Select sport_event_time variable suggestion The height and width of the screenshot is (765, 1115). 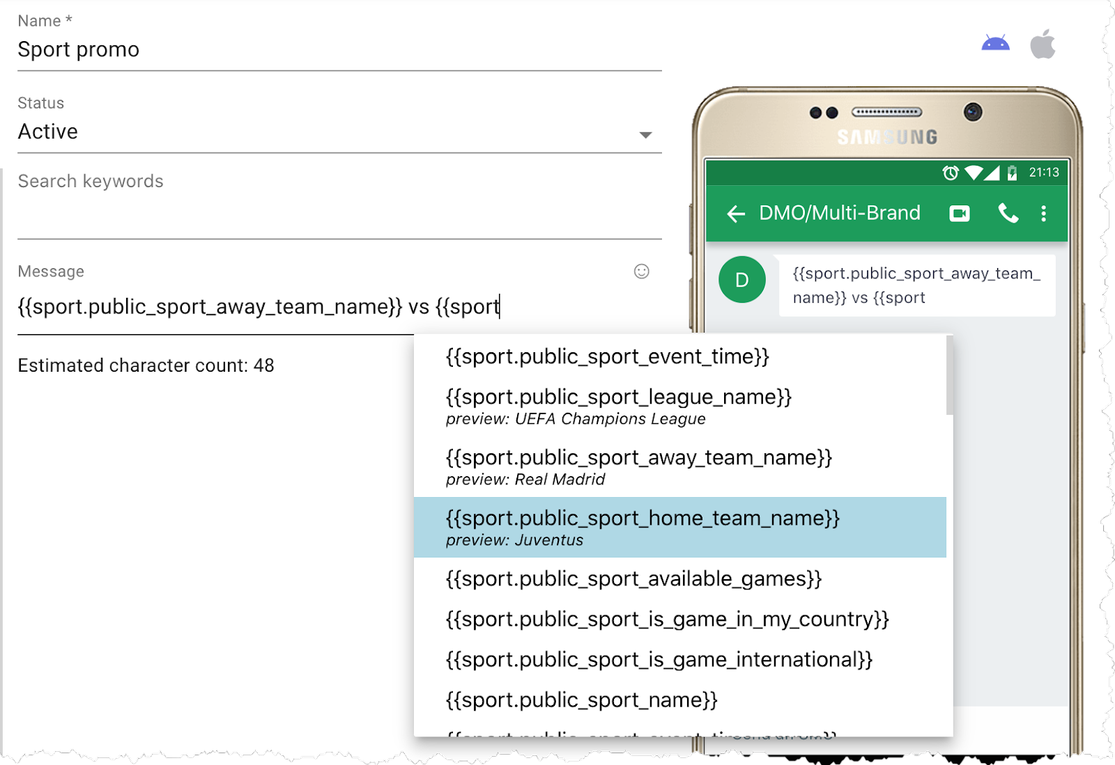pyautogui.click(x=607, y=357)
